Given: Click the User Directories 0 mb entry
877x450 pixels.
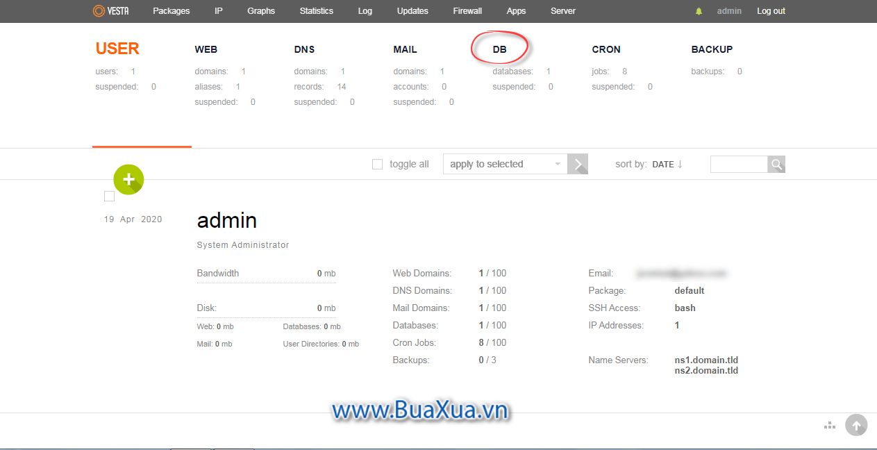Looking at the screenshot, I should [321, 344].
